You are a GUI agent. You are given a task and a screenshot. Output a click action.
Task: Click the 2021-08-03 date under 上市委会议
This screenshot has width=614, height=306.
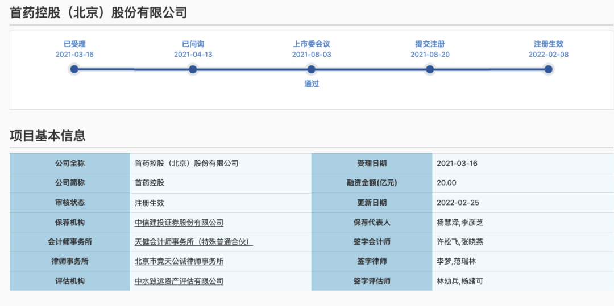tap(311, 55)
